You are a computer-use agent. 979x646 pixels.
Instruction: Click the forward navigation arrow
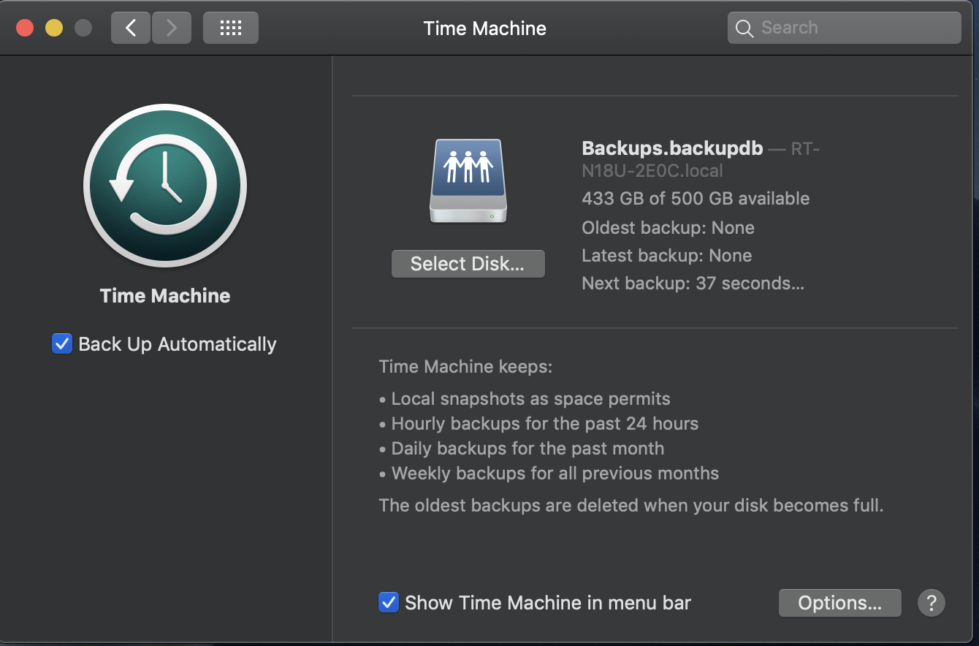tap(171, 27)
